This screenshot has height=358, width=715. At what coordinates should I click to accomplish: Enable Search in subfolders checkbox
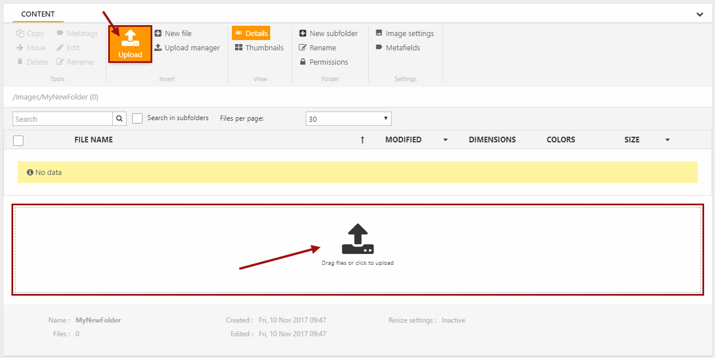point(137,118)
